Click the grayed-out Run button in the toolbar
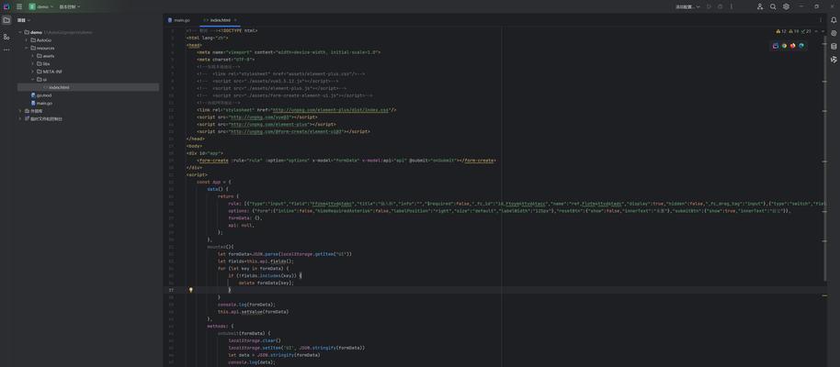 [x=709, y=6]
